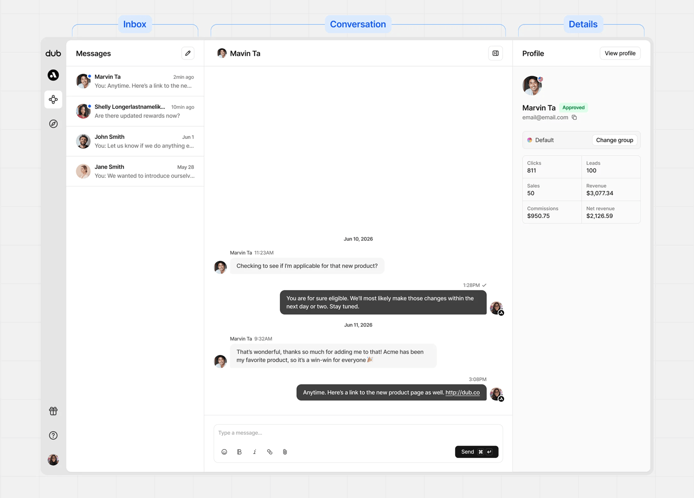This screenshot has height=498, width=694.
Task: Open the John Smith conversation
Action: click(x=135, y=141)
